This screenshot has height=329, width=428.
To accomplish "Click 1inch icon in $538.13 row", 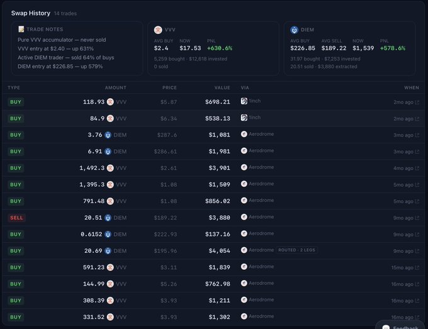I will 244,118.
